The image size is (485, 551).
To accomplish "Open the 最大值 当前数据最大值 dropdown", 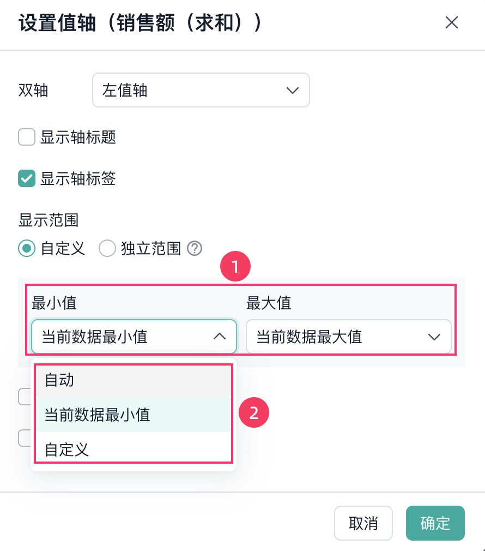I will coord(348,336).
